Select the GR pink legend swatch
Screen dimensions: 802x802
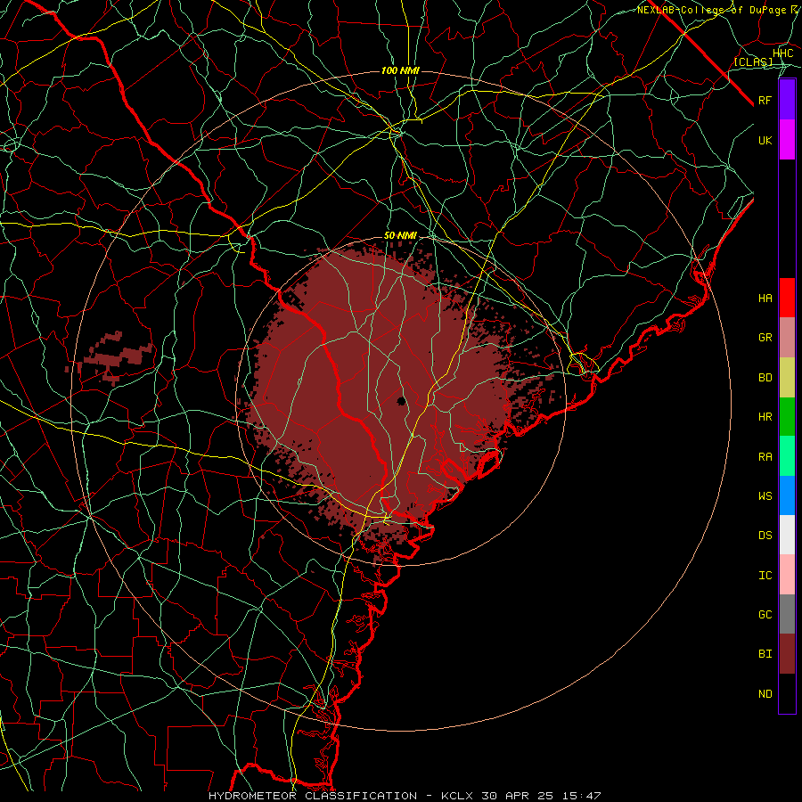pyautogui.click(x=787, y=338)
